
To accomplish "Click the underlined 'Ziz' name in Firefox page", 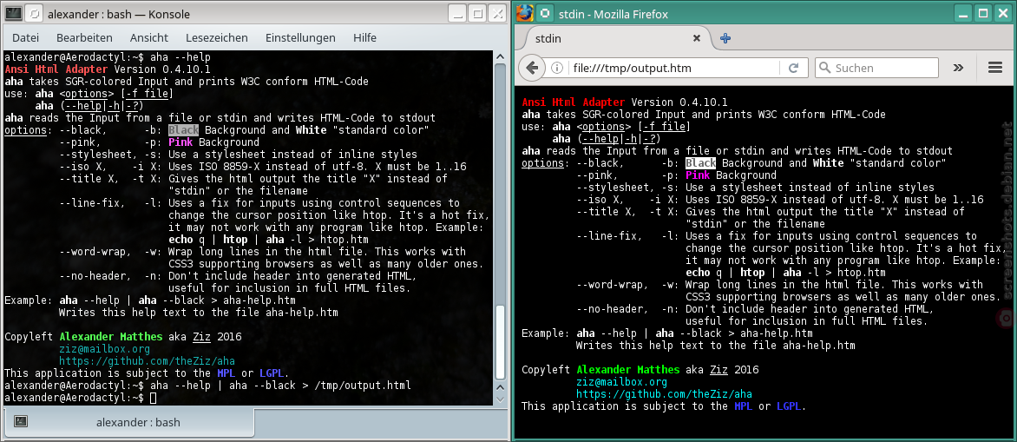I will click(718, 370).
